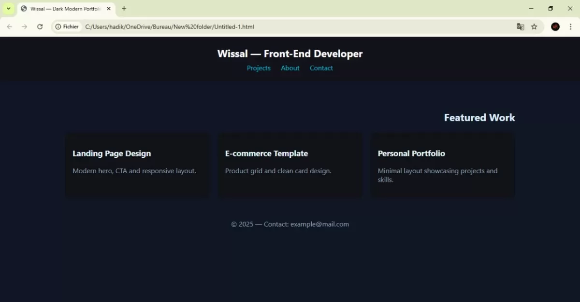The image size is (580, 302).
Task: Open the E-commerce Template card
Action: 290,165
